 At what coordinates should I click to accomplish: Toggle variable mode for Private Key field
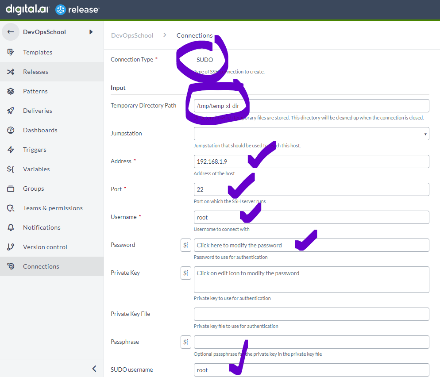pyautogui.click(x=186, y=273)
